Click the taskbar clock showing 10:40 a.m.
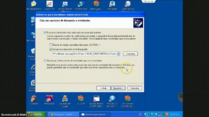 pos(175,114)
